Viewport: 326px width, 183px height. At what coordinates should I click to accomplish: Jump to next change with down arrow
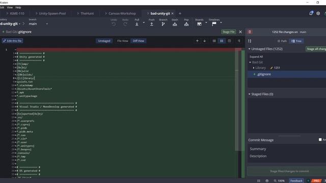205,41
